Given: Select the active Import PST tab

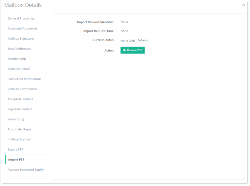Looking at the screenshot, I should click(x=16, y=160).
